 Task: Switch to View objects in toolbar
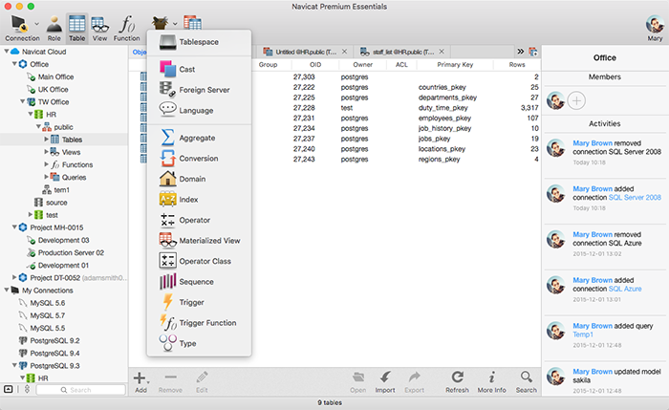point(99,28)
